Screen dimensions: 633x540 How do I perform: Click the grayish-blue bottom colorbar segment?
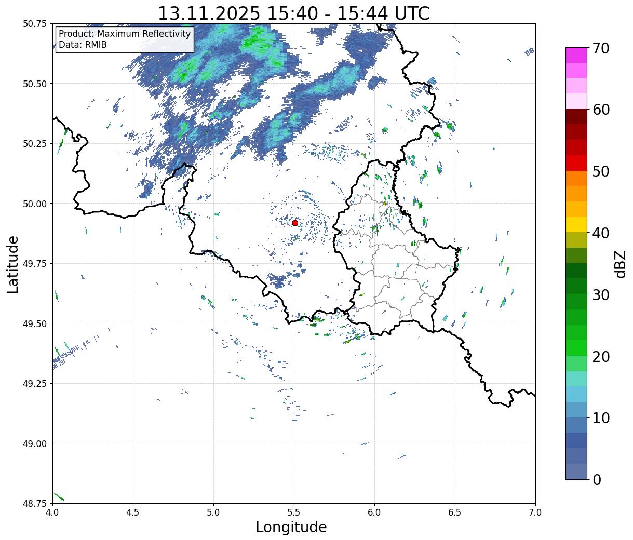pyautogui.click(x=576, y=471)
